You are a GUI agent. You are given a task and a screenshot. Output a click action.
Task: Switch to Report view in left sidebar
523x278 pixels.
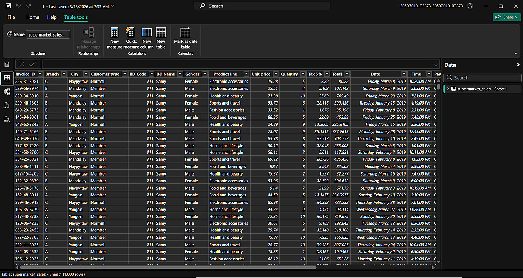click(x=7, y=64)
